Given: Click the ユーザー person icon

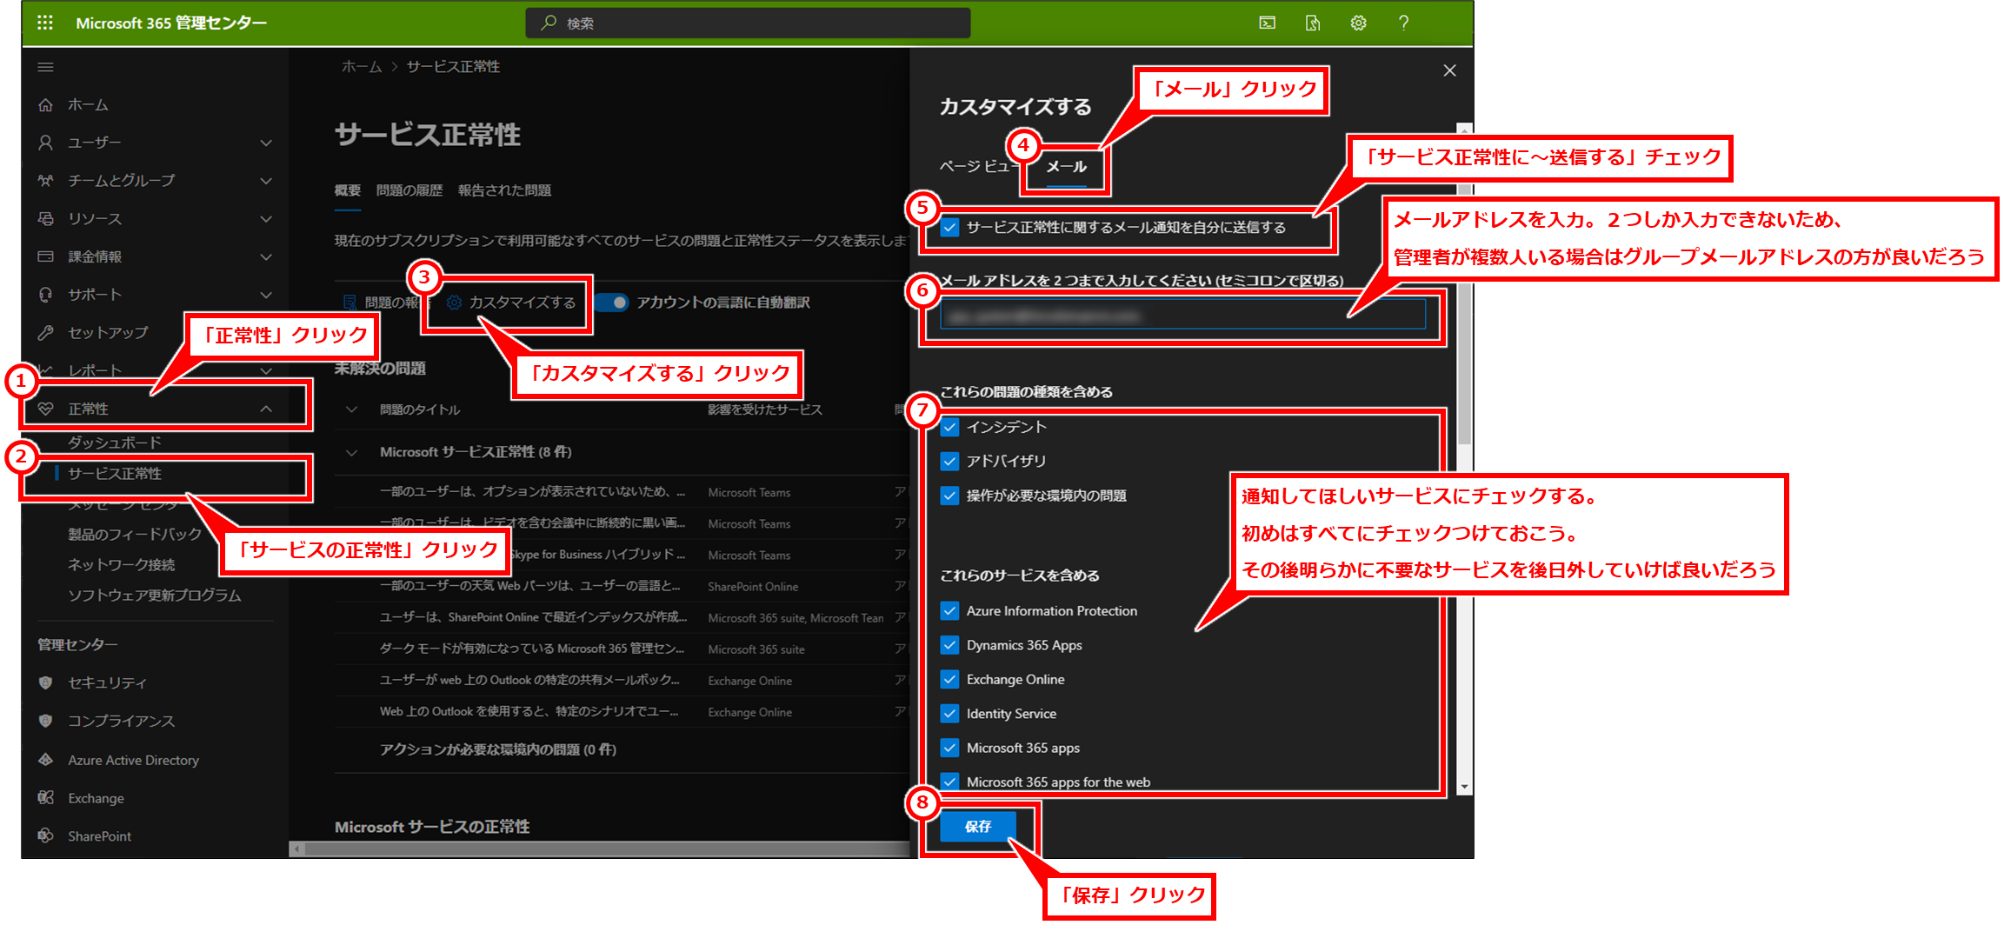Looking at the screenshot, I should click(x=46, y=142).
